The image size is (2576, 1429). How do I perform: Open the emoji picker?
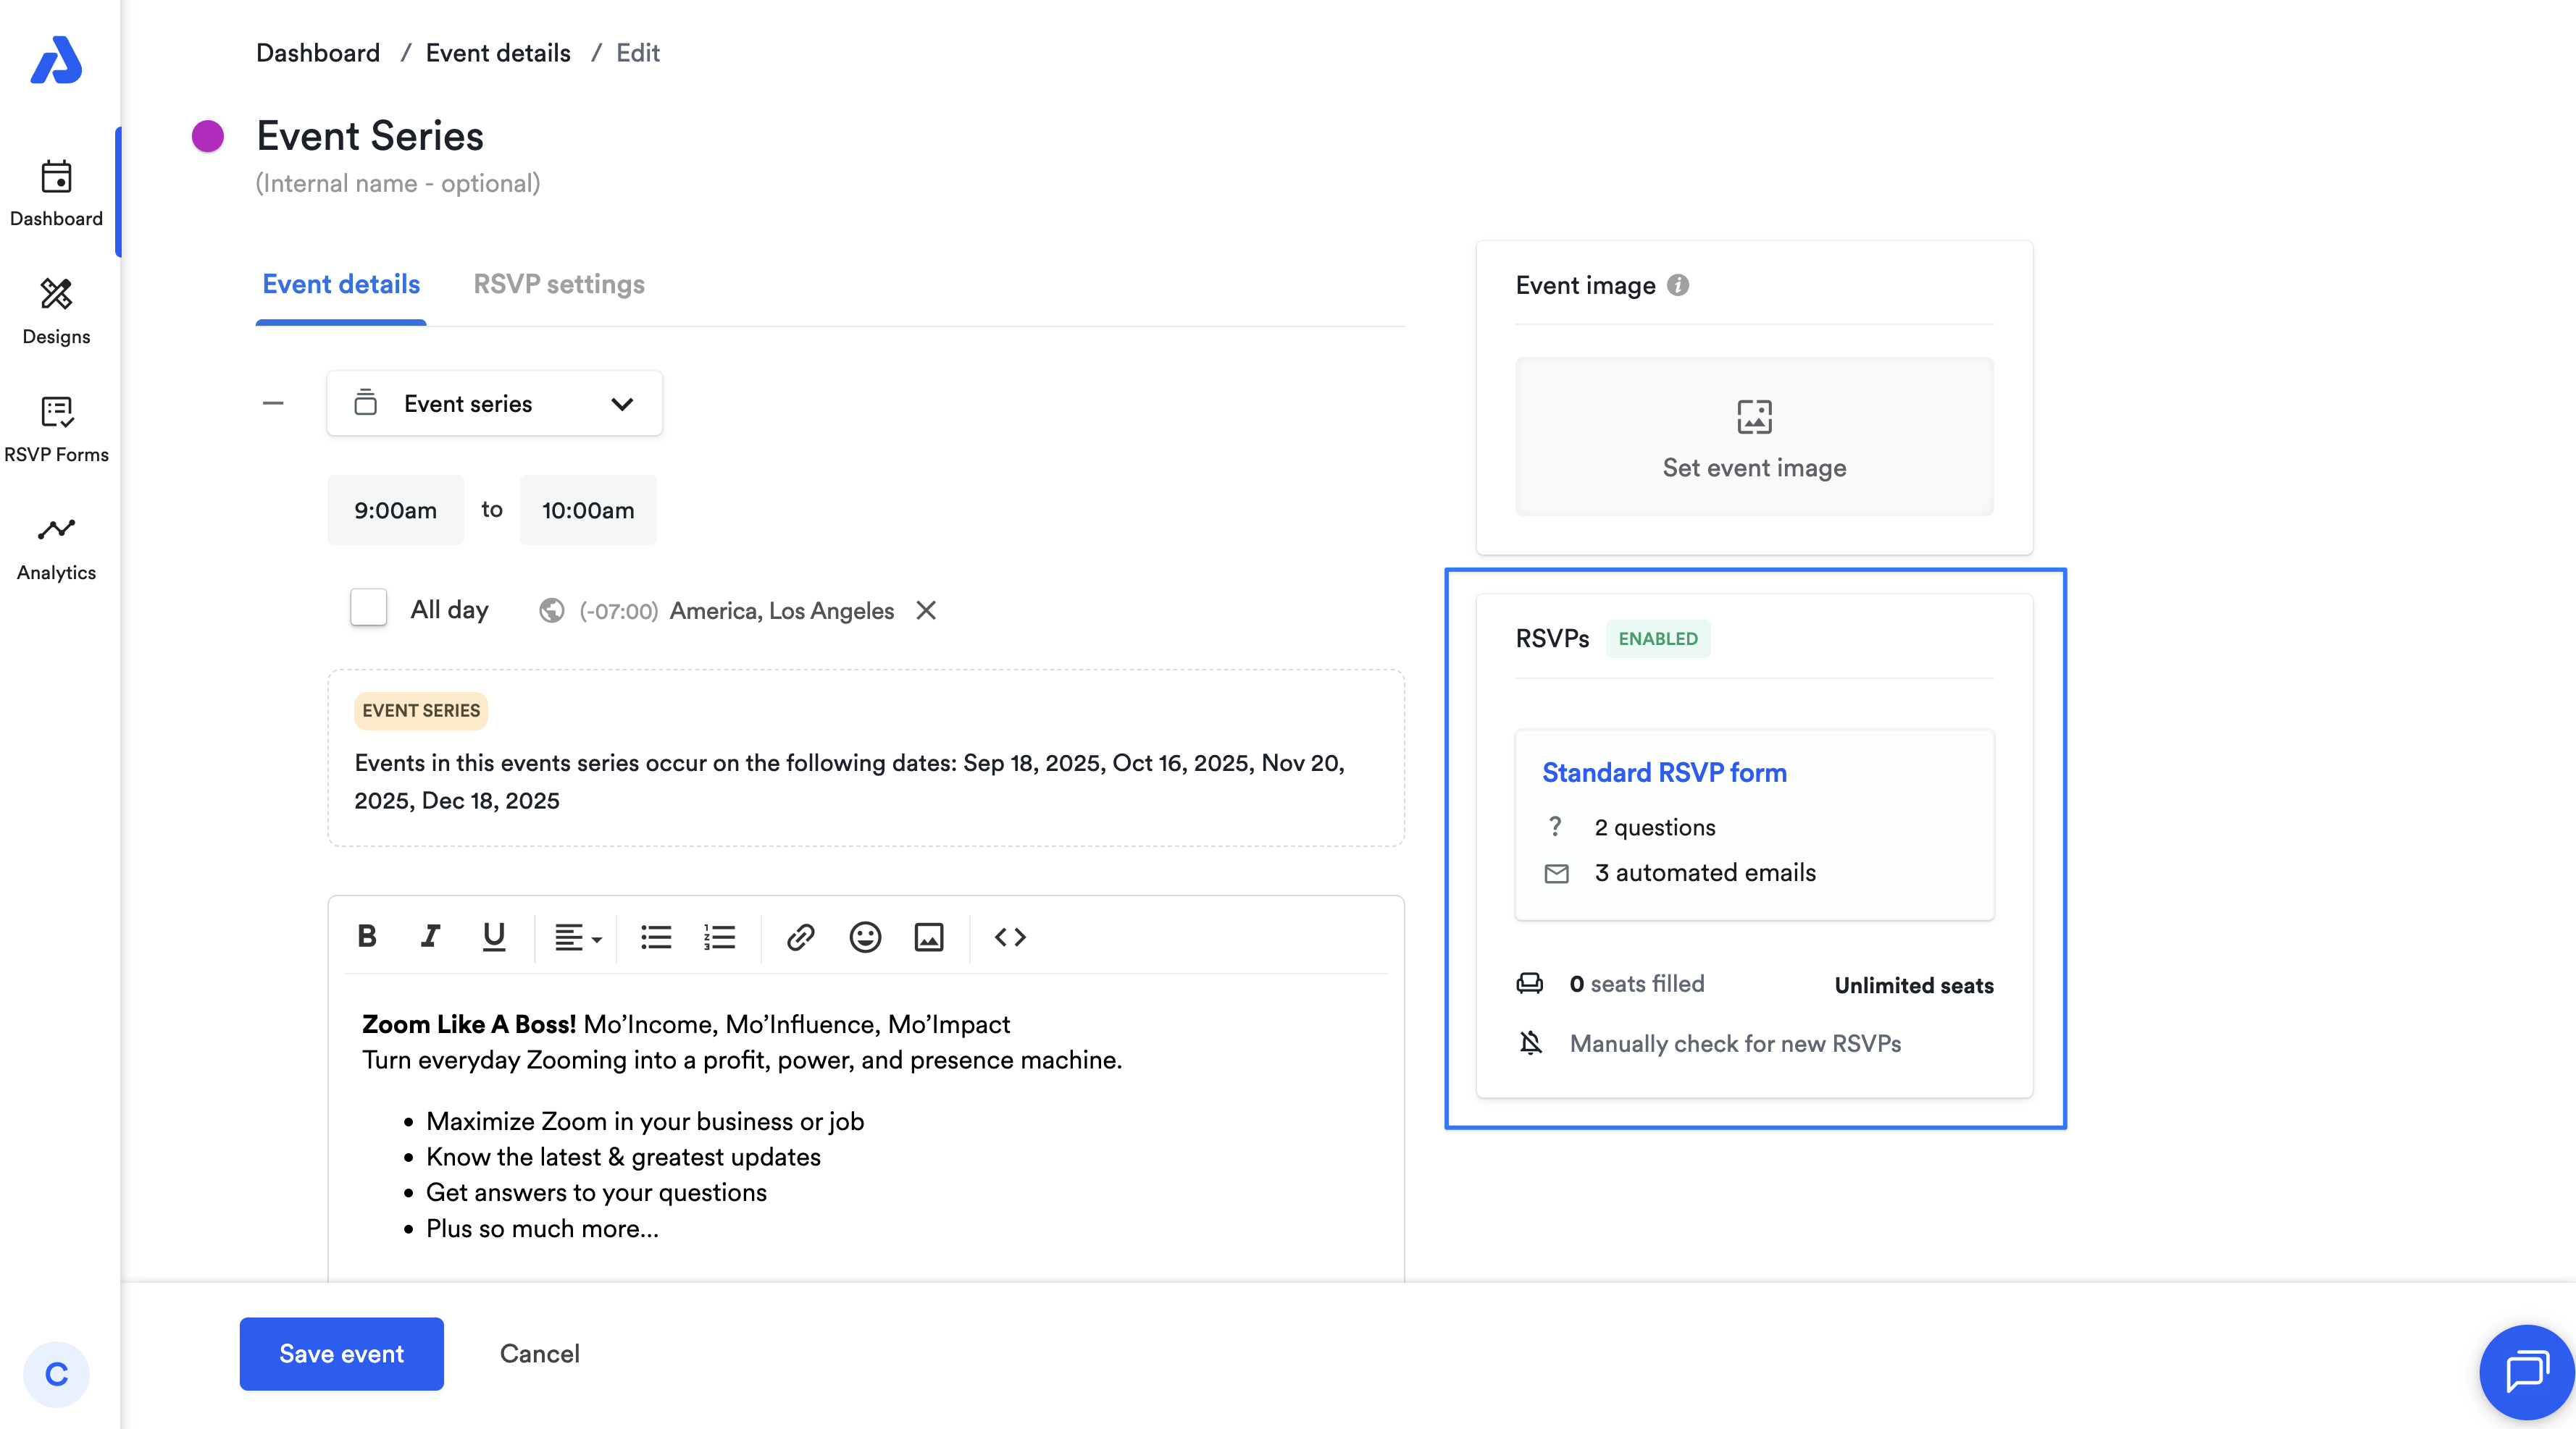(x=865, y=936)
